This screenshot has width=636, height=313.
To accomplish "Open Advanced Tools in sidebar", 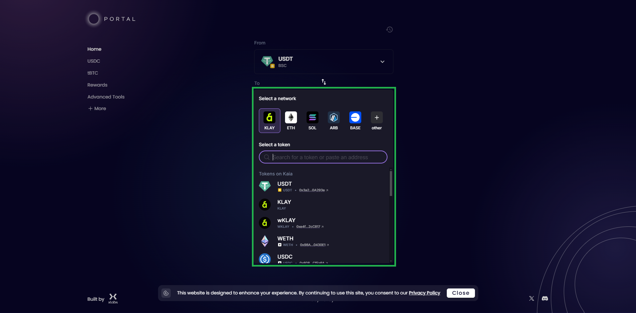I will pyautogui.click(x=106, y=97).
